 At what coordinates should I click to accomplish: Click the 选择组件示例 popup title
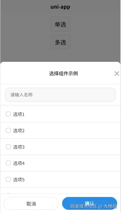(x=63, y=74)
